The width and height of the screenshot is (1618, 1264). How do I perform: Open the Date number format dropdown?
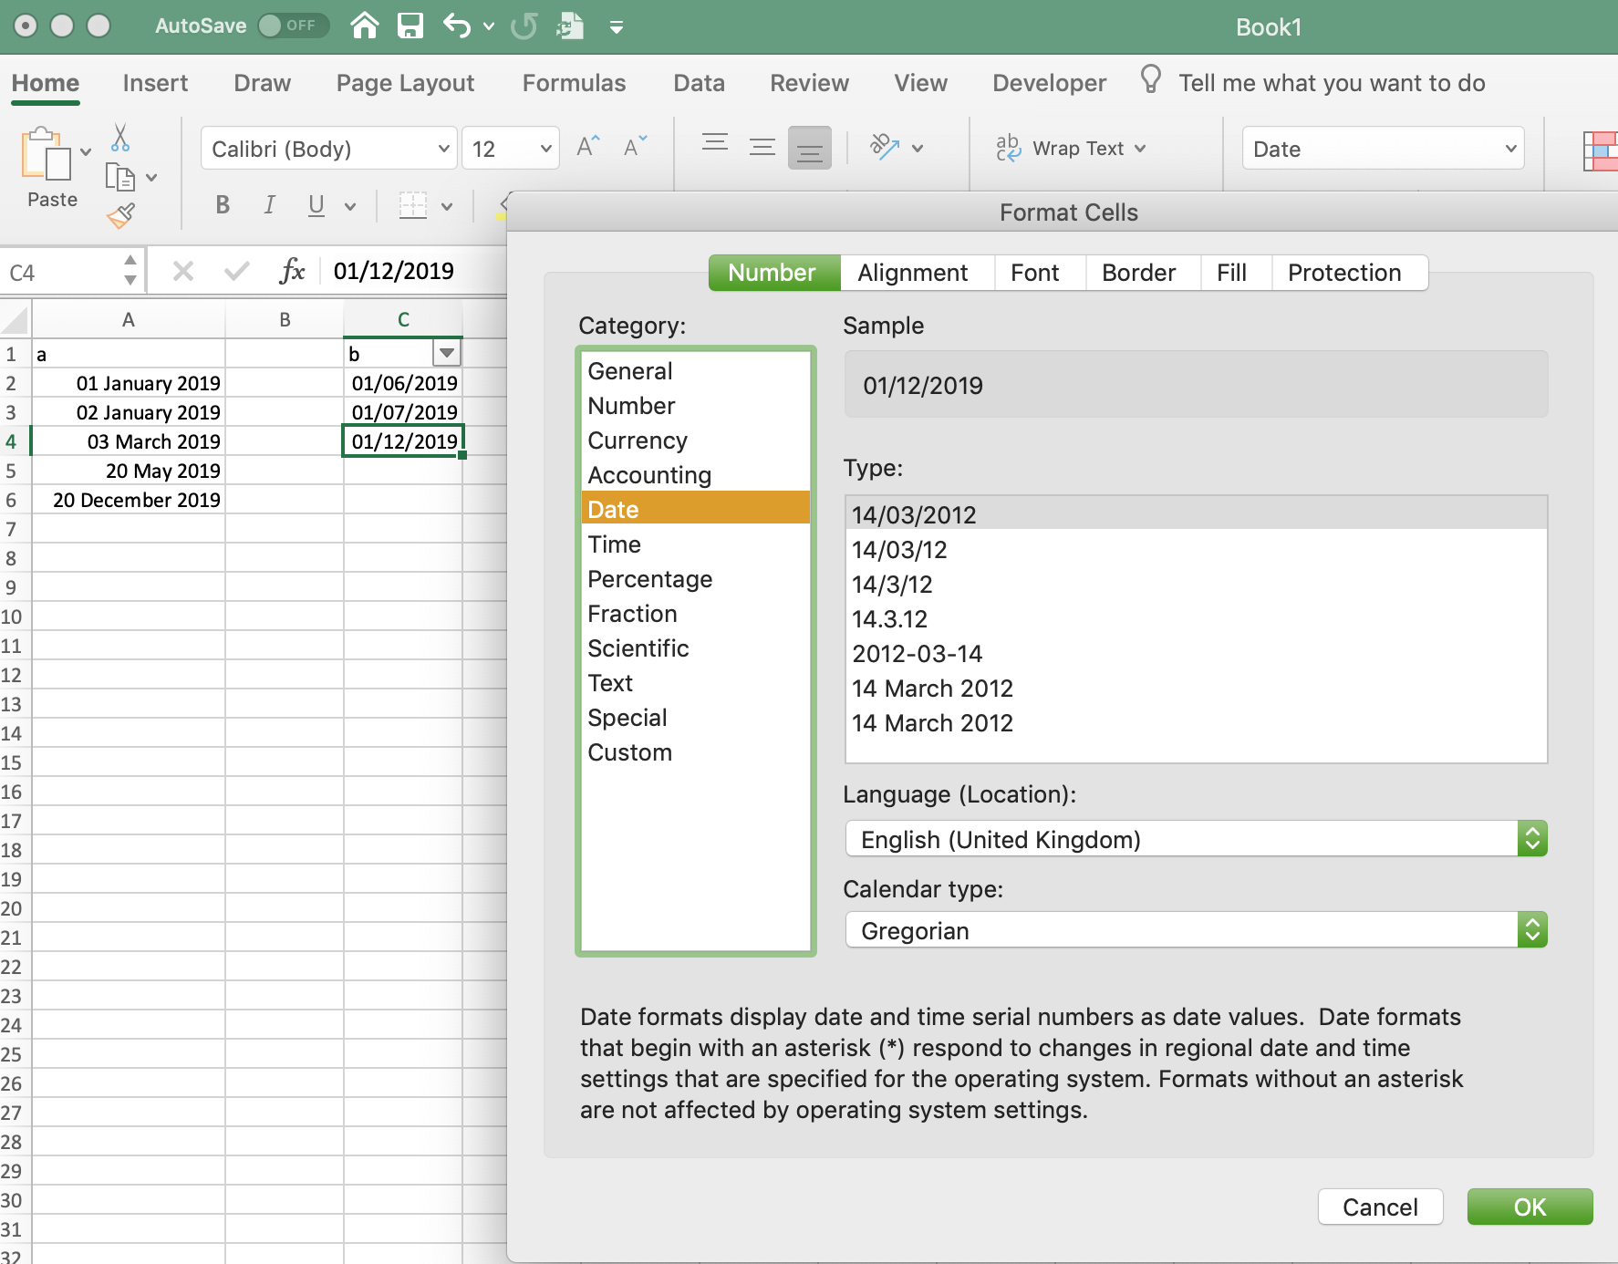point(1384,149)
